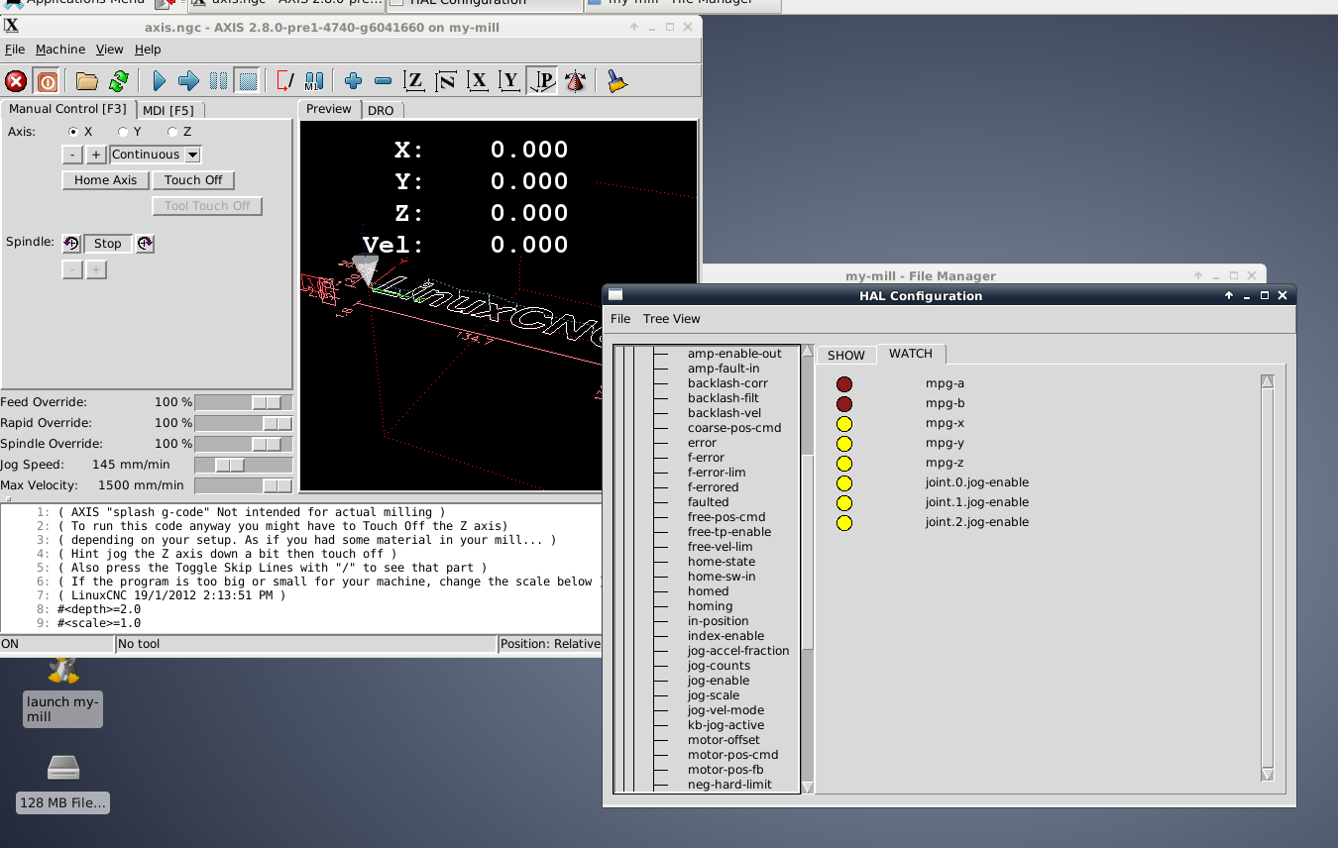The height and width of the screenshot is (848, 1338).
Task: Click the red Emergency Stop toolbar icon
Action: pos(16,81)
